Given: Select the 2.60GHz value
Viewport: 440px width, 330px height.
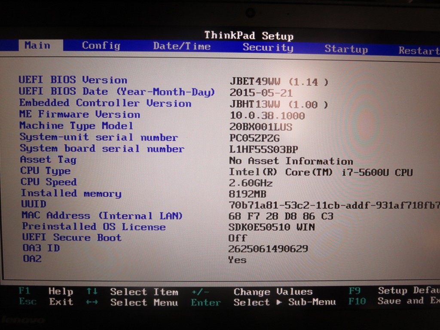Looking at the screenshot, I should tap(251, 183).
